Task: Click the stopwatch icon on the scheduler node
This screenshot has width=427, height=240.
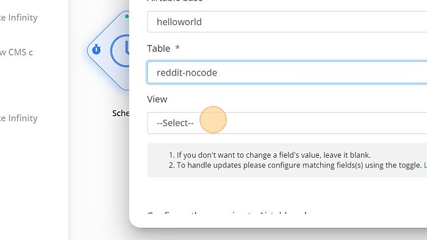Action: pos(96,49)
